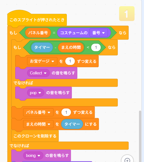144x162 pixels.
Task: Select the このクローンを削除する block
Action: (35, 136)
